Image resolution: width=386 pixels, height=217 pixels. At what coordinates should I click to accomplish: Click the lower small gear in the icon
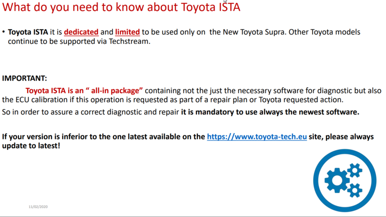click(355, 190)
